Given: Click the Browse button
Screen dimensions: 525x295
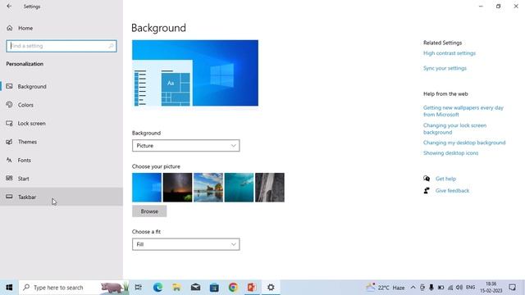Looking at the screenshot, I should (x=149, y=211).
